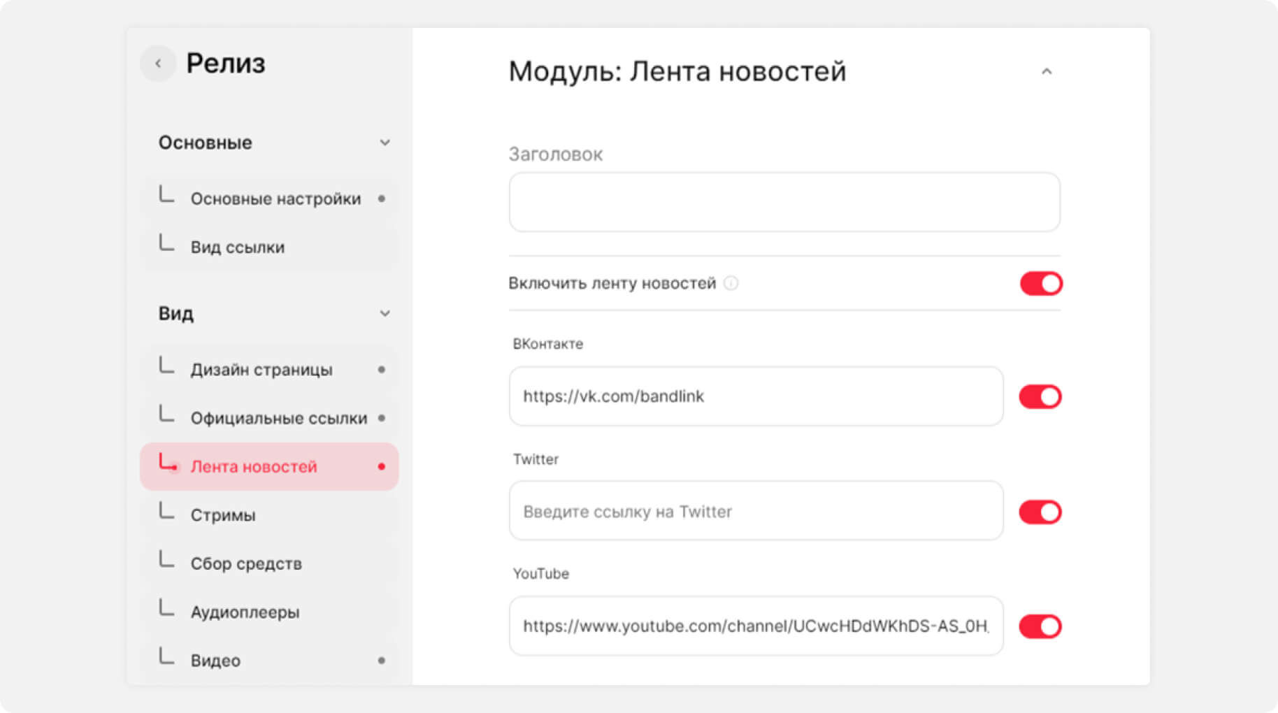The width and height of the screenshot is (1278, 713).
Task: Select the Стримы sidebar item
Action: click(223, 515)
